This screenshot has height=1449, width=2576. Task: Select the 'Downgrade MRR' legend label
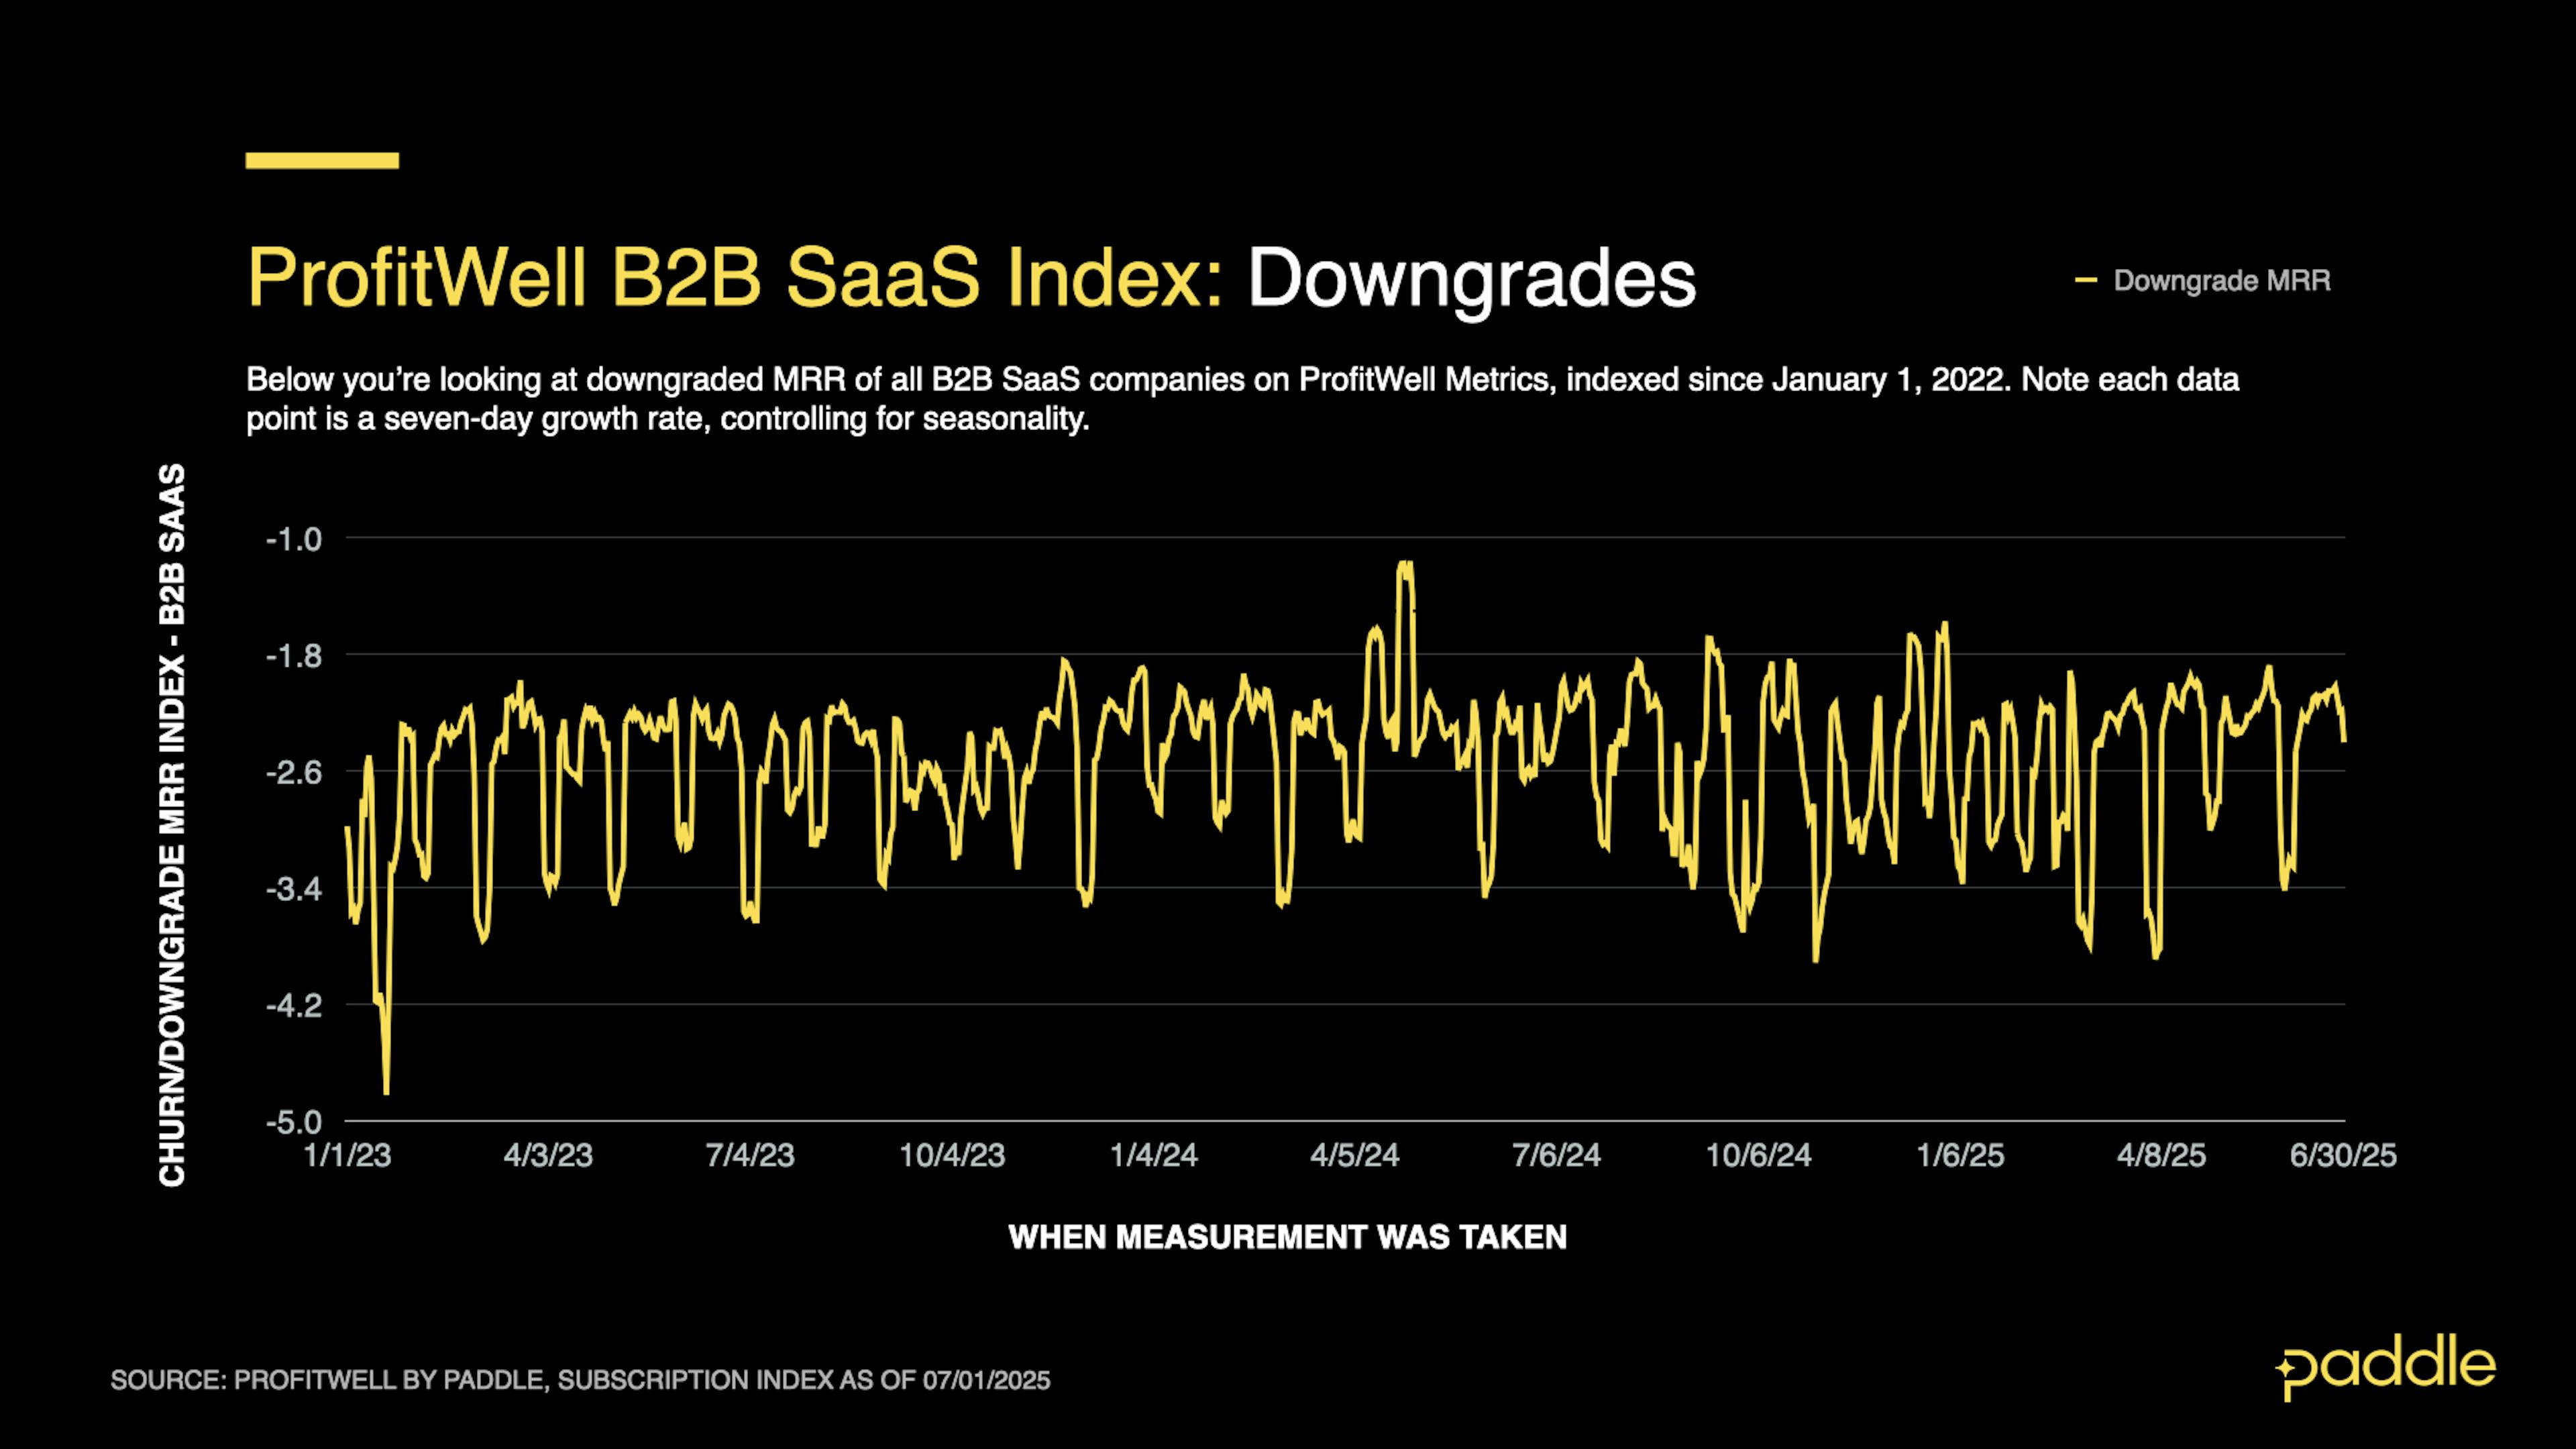[x=2222, y=281]
